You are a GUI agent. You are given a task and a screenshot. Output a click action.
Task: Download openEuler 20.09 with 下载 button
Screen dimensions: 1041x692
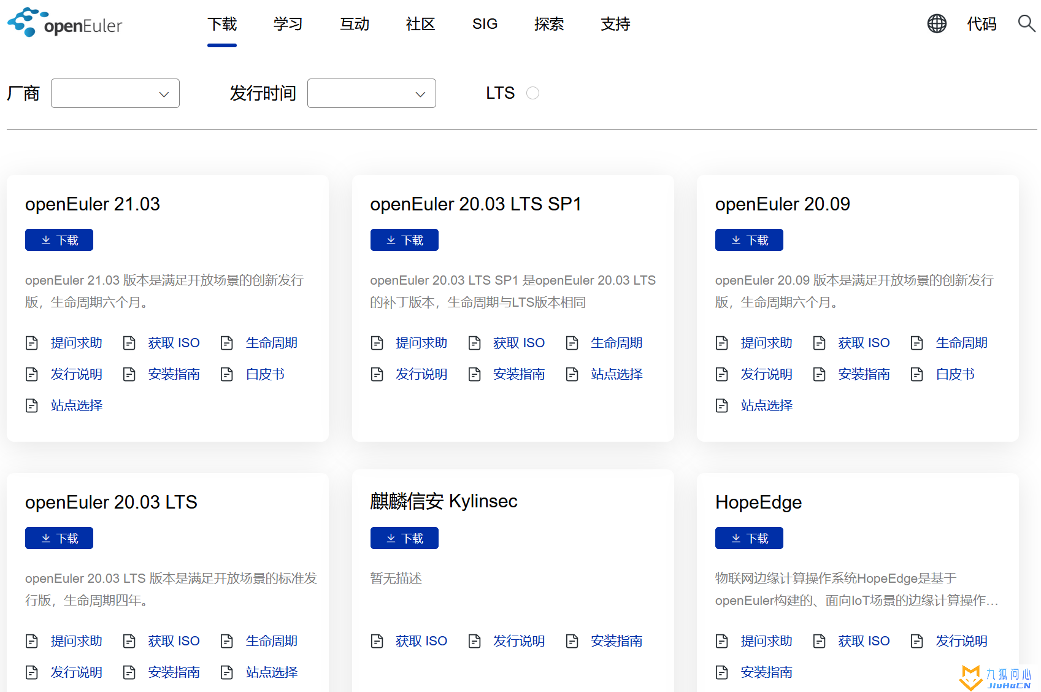[x=749, y=240]
